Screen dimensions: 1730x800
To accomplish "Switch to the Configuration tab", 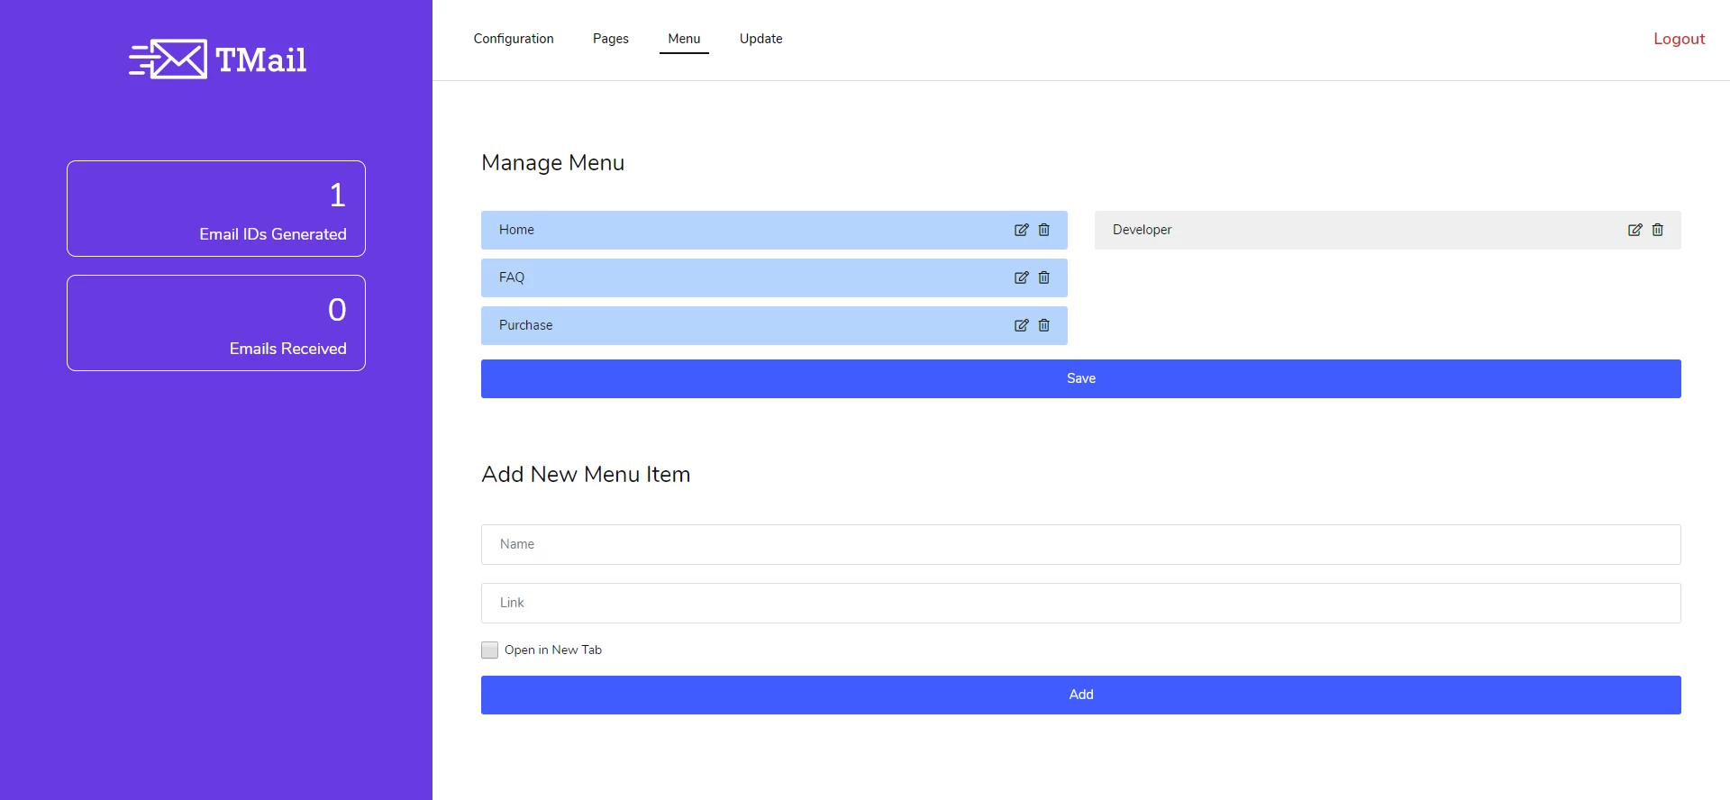I will coord(514,39).
